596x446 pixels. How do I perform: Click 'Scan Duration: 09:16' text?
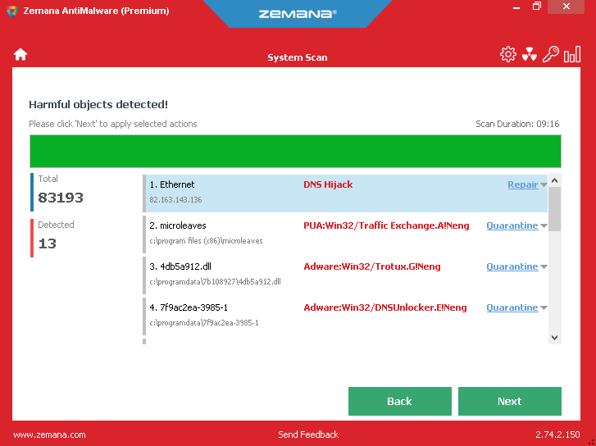coord(517,124)
